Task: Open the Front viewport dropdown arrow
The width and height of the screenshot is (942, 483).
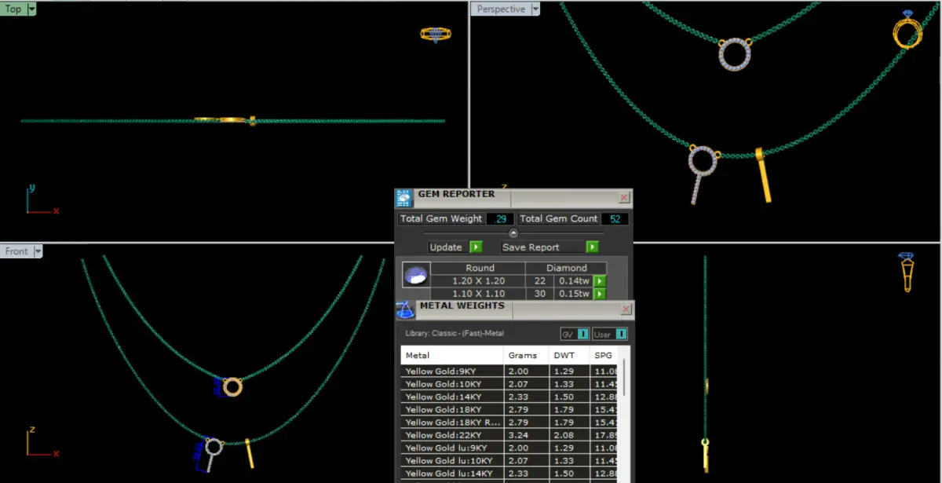Action: pos(37,251)
